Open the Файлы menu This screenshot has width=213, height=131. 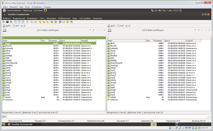(7, 18)
